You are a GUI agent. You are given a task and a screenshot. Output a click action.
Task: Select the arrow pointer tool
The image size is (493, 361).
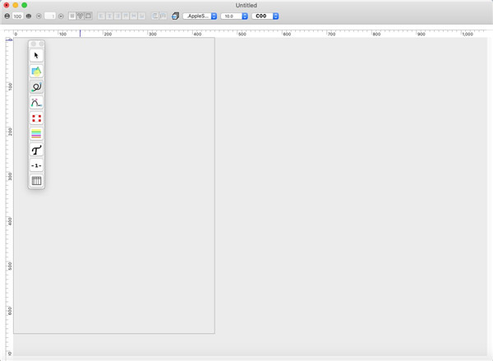[36, 55]
